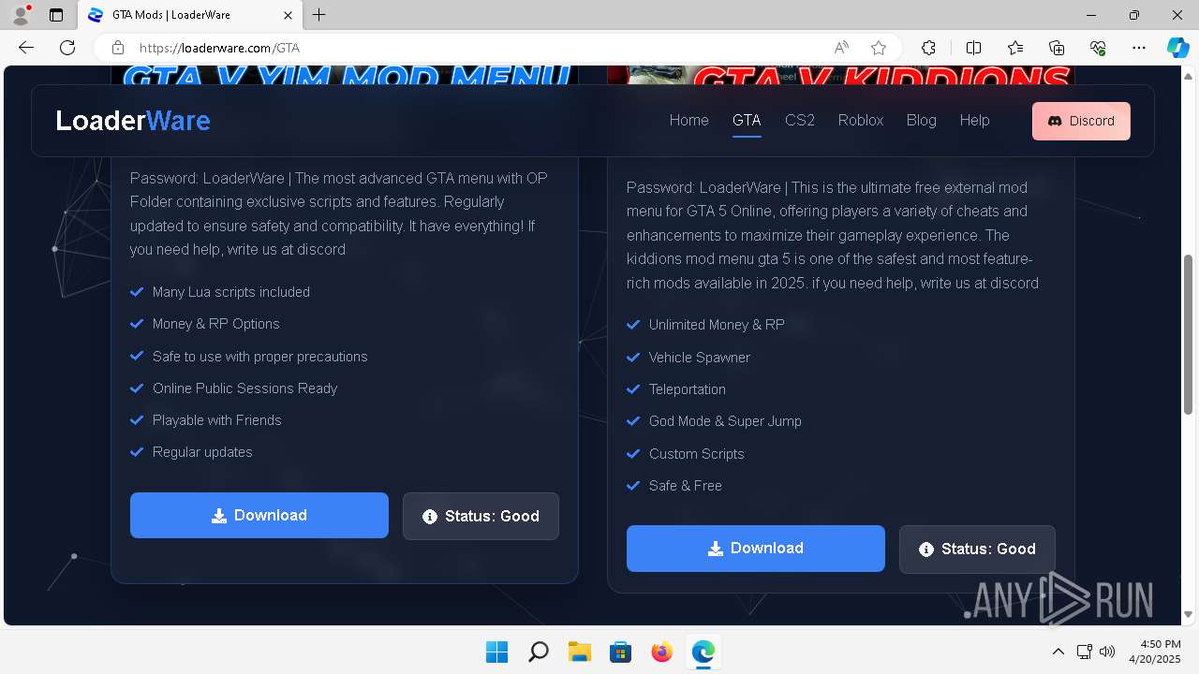Open Microsoft Store from the taskbar
Viewport: 1199px width, 674px height.
coord(620,652)
